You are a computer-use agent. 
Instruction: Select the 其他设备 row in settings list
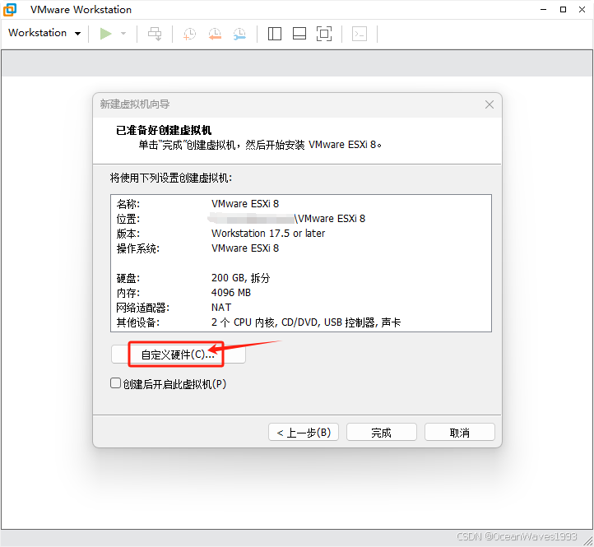[x=301, y=322]
